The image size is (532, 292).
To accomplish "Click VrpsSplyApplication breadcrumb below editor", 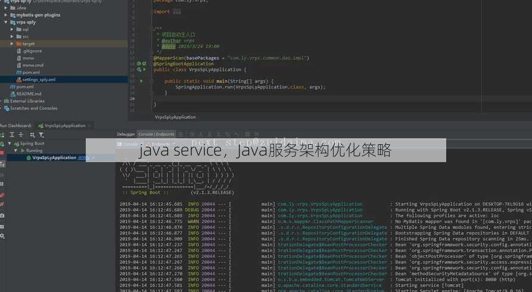I will [175, 117].
